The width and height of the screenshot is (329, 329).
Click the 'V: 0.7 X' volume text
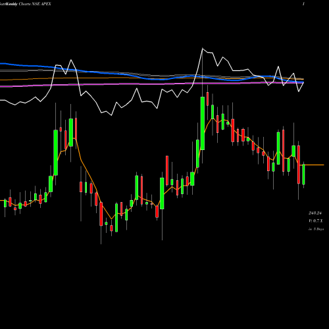click(316, 221)
